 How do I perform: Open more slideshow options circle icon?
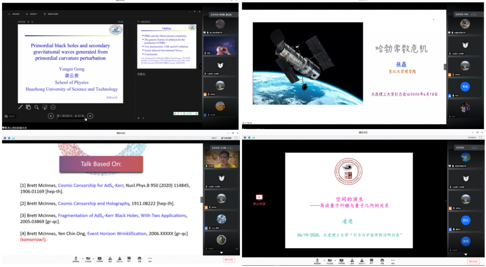click(x=53, y=107)
